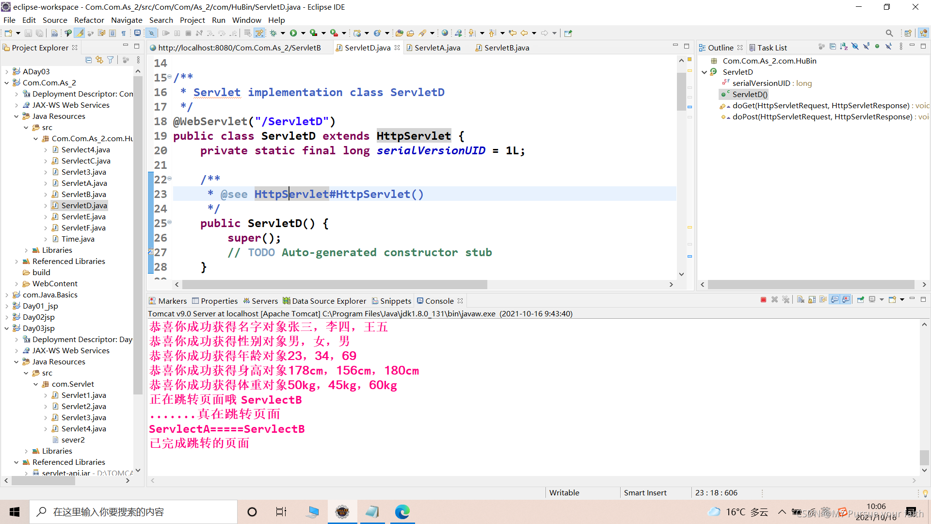Click the Windows taskbar search box
The image size is (931, 524).
pos(133,512)
